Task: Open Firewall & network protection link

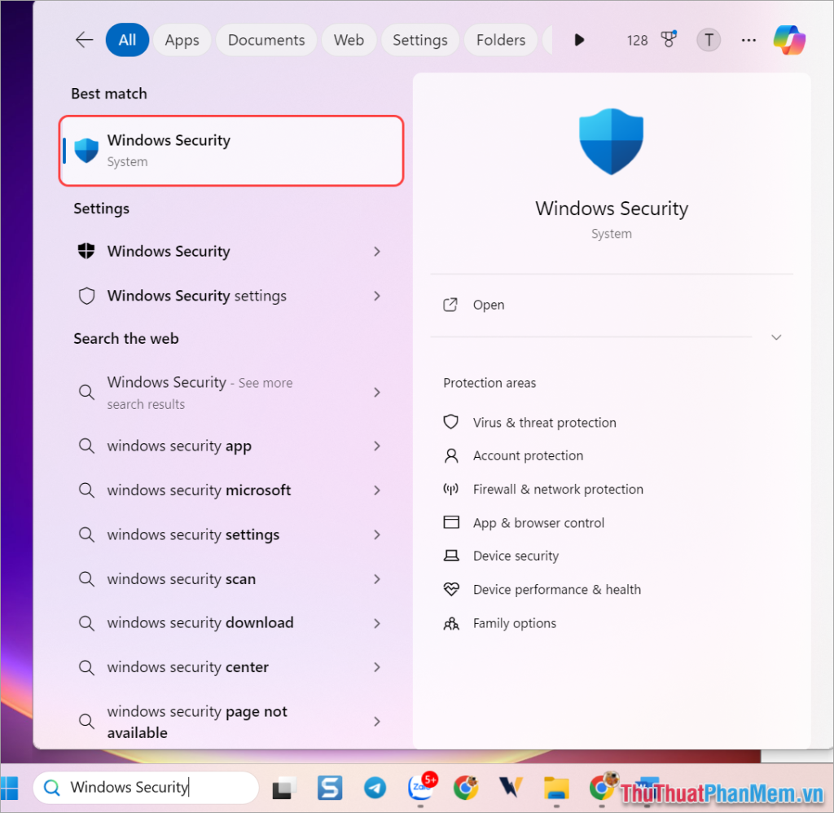Action: coord(558,490)
